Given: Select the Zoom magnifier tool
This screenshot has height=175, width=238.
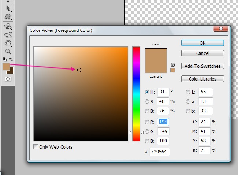Looking at the screenshot, I should pos(8,52).
